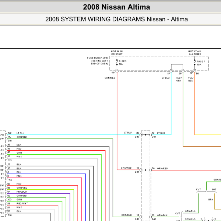
Task: Click pin "36" next to the BLK wire
Action: tap(9, 145)
